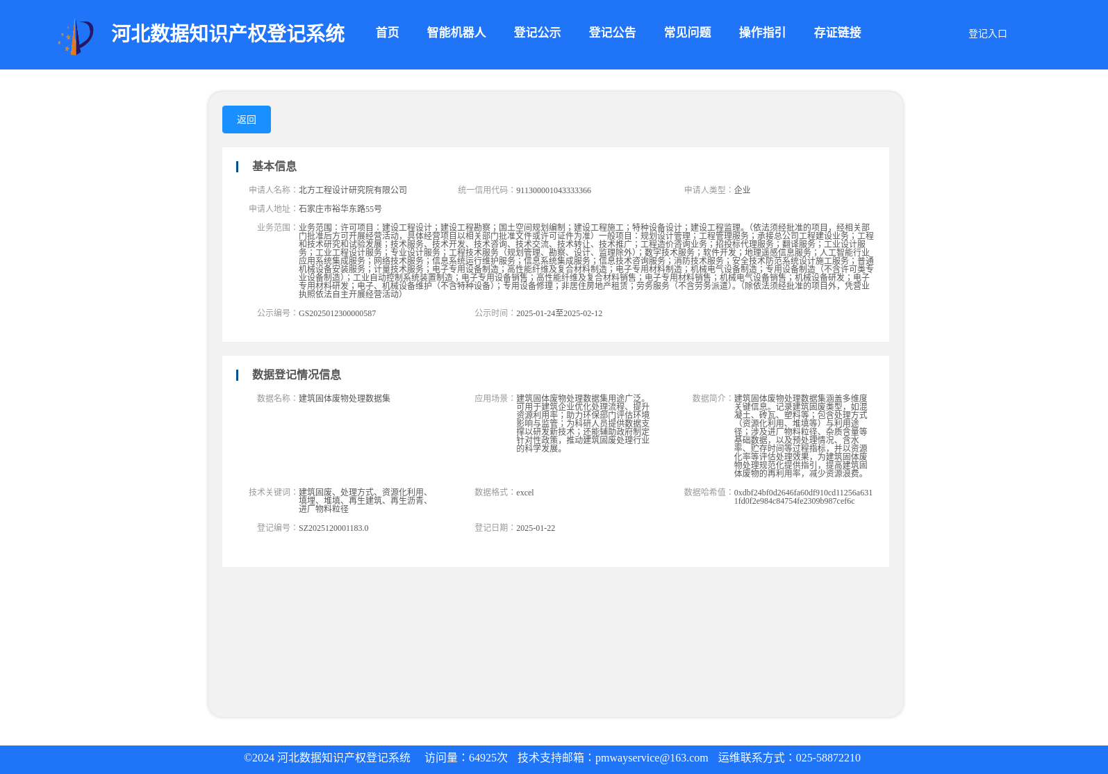
Task: Open the 智能机器人 menu item
Action: point(456,33)
